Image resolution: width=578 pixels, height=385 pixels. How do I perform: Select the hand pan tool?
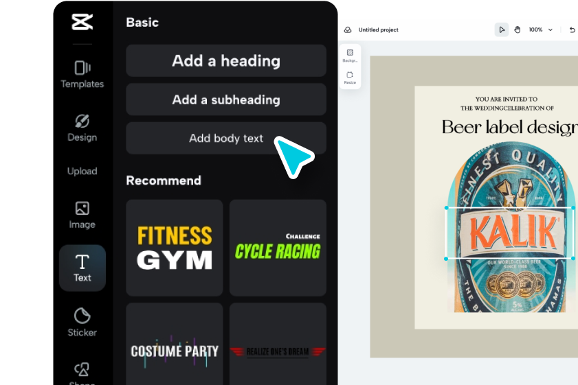518,30
